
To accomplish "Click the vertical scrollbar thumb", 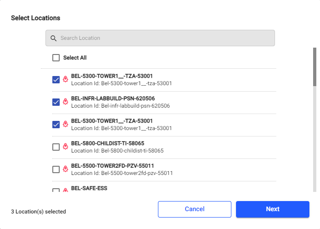I will coord(314,66).
